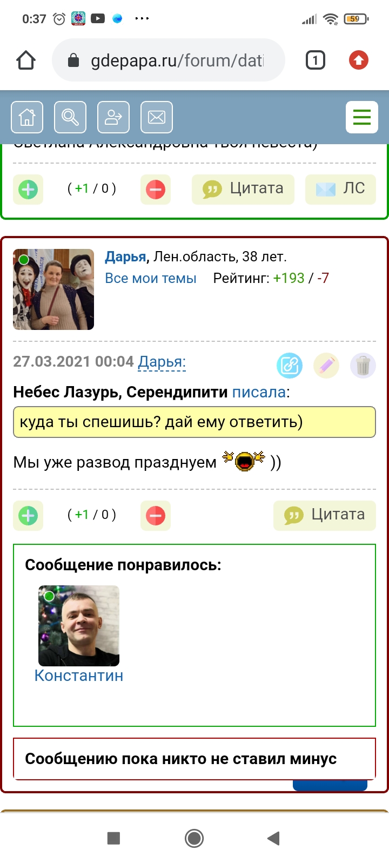Tap the user login/logout icon

pyautogui.click(x=113, y=117)
